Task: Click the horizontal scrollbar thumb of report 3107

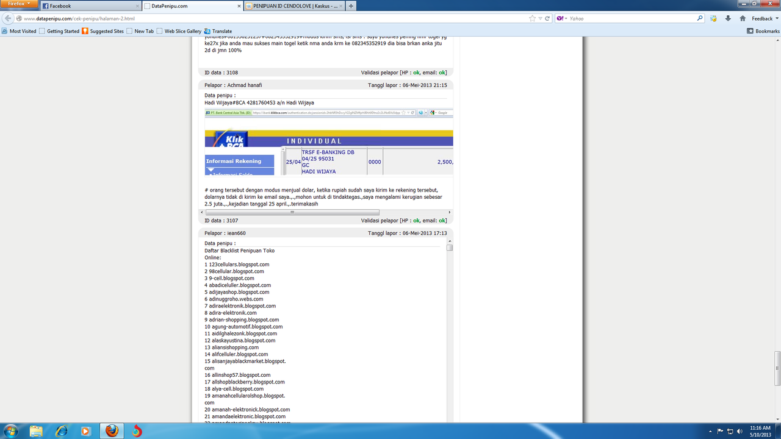Action: pyautogui.click(x=292, y=212)
